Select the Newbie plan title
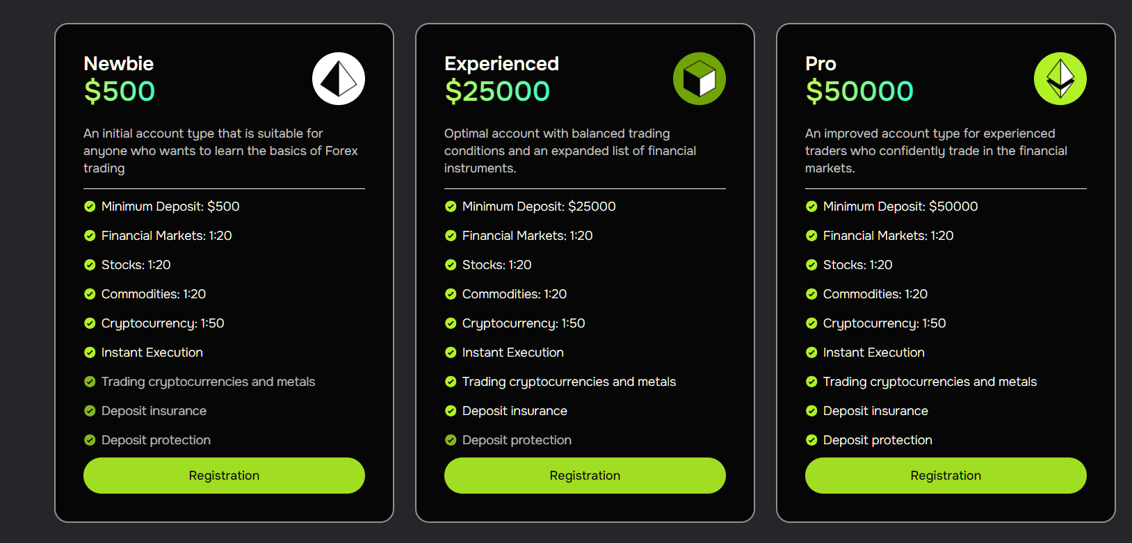This screenshot has width=1132, height=543. (119, 64)
